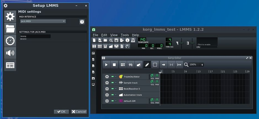Show the Song-Editor via main toolbar icon

pos(94,46)
